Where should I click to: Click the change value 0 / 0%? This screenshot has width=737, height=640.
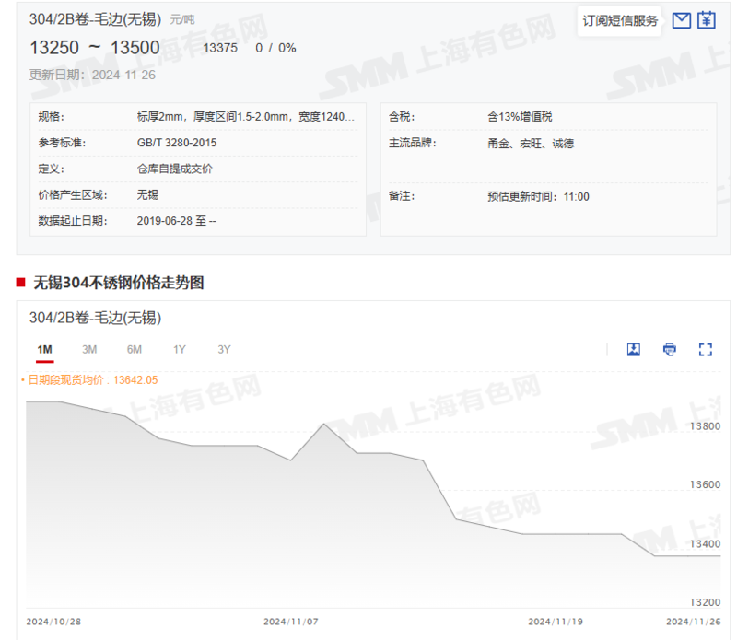(275, 48)
